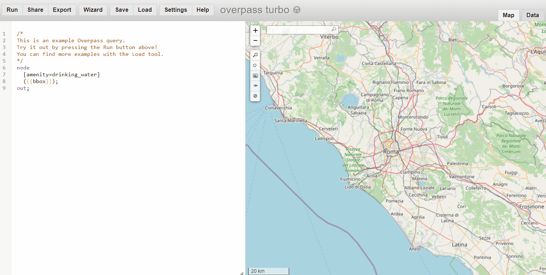This screenshot has height=275, width=546.
Task: Click the Palestrina label on the map
Action: 458,163
